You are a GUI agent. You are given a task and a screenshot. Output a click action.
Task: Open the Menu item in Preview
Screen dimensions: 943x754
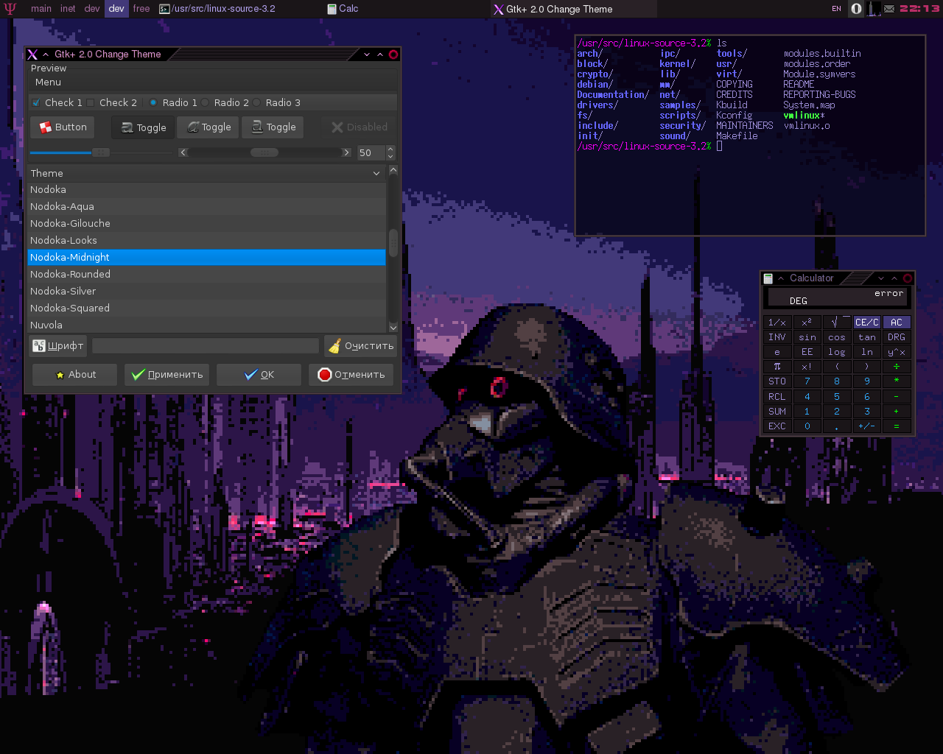(48, 82)
